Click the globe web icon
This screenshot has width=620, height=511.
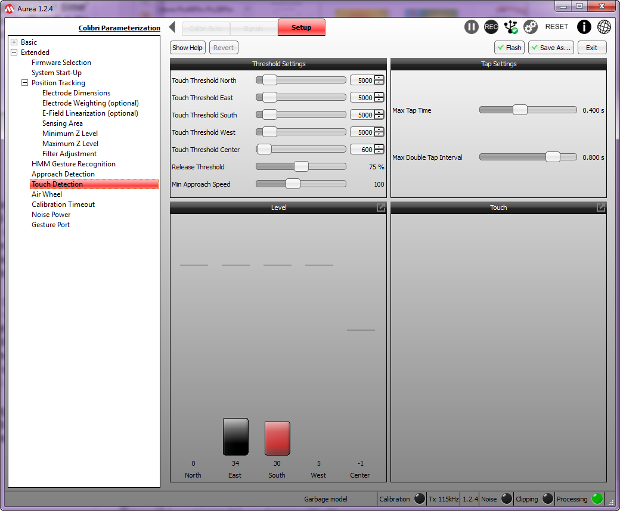pos(604,27)
